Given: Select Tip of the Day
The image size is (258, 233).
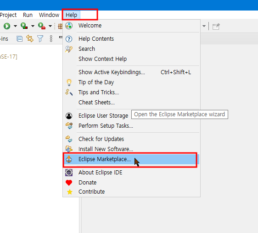Looking at the screenshot, I should coord(131,82).
